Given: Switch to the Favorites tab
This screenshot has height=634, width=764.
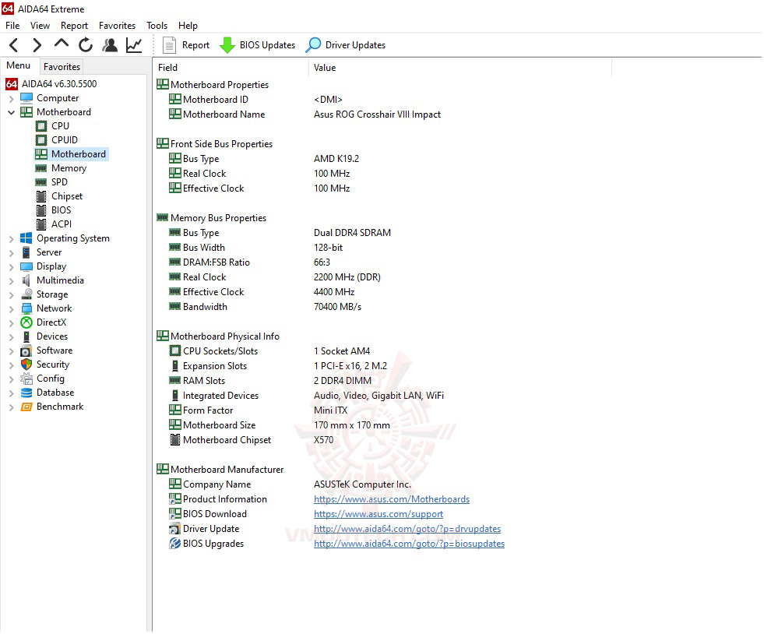Looking at the screenshot, I should pyautogui.click(x=62, y=67).
